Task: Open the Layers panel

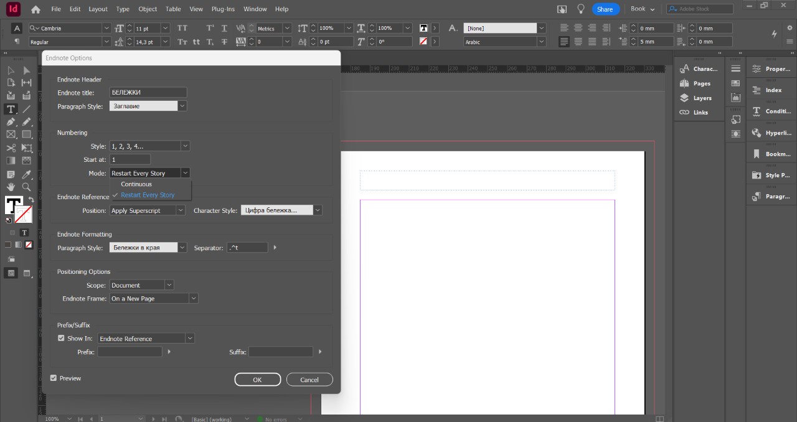Action: (702, 98)
